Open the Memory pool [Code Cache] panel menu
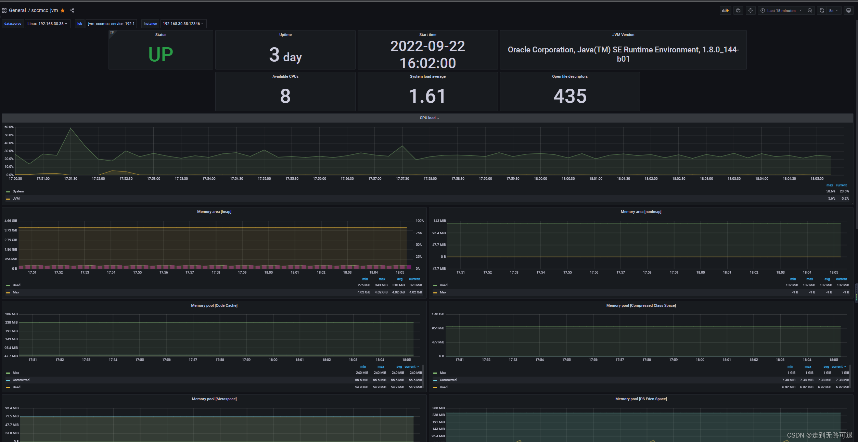This screenshot has height=442, width=858. tap(214, 305)
